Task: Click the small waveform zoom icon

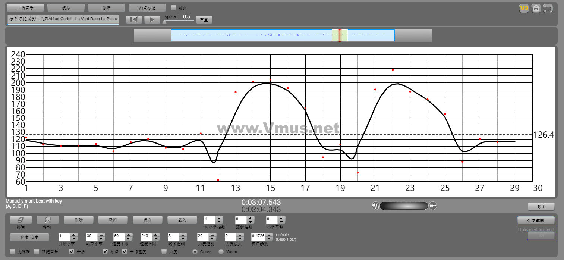Action: pyautogui.click(x=375, y=206)
